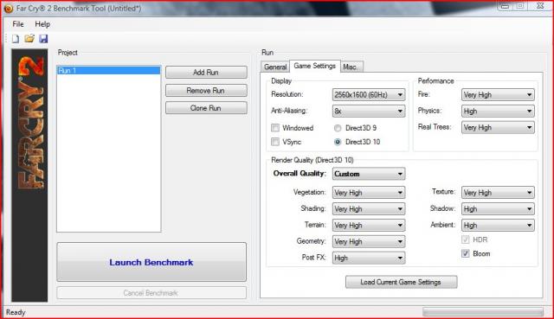Enable the VSync checkbox
554x319 pixels.
(x=275, y=142)
